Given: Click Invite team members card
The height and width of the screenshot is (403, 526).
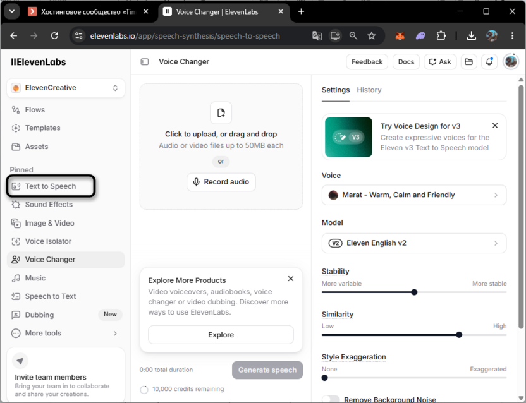Looking at the screenshot, I should 66,375.
